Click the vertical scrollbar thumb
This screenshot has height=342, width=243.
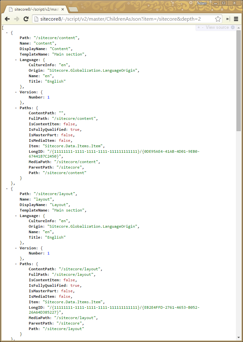click(x=238, y=81)
